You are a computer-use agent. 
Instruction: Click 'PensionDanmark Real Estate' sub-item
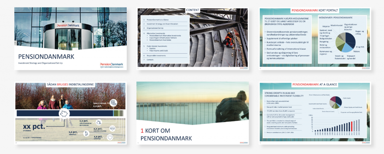(x=160, y=40)
